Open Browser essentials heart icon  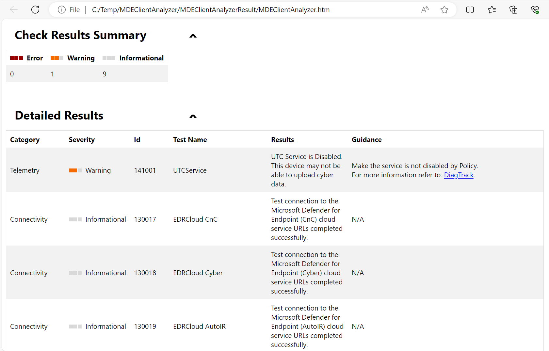point(535,10)
